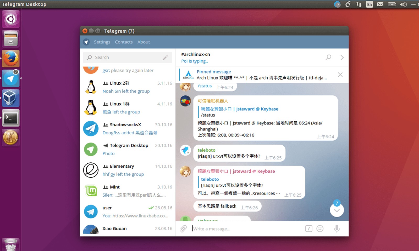Screen dimensions: 419x251
Task: Click the Write a message field
Action: pos(246,229)
